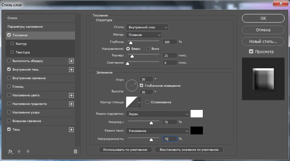Image resolution: width=290 pixels, height=161 pixels.
Task: Click the angle and altitude dial
Action: 132,85
